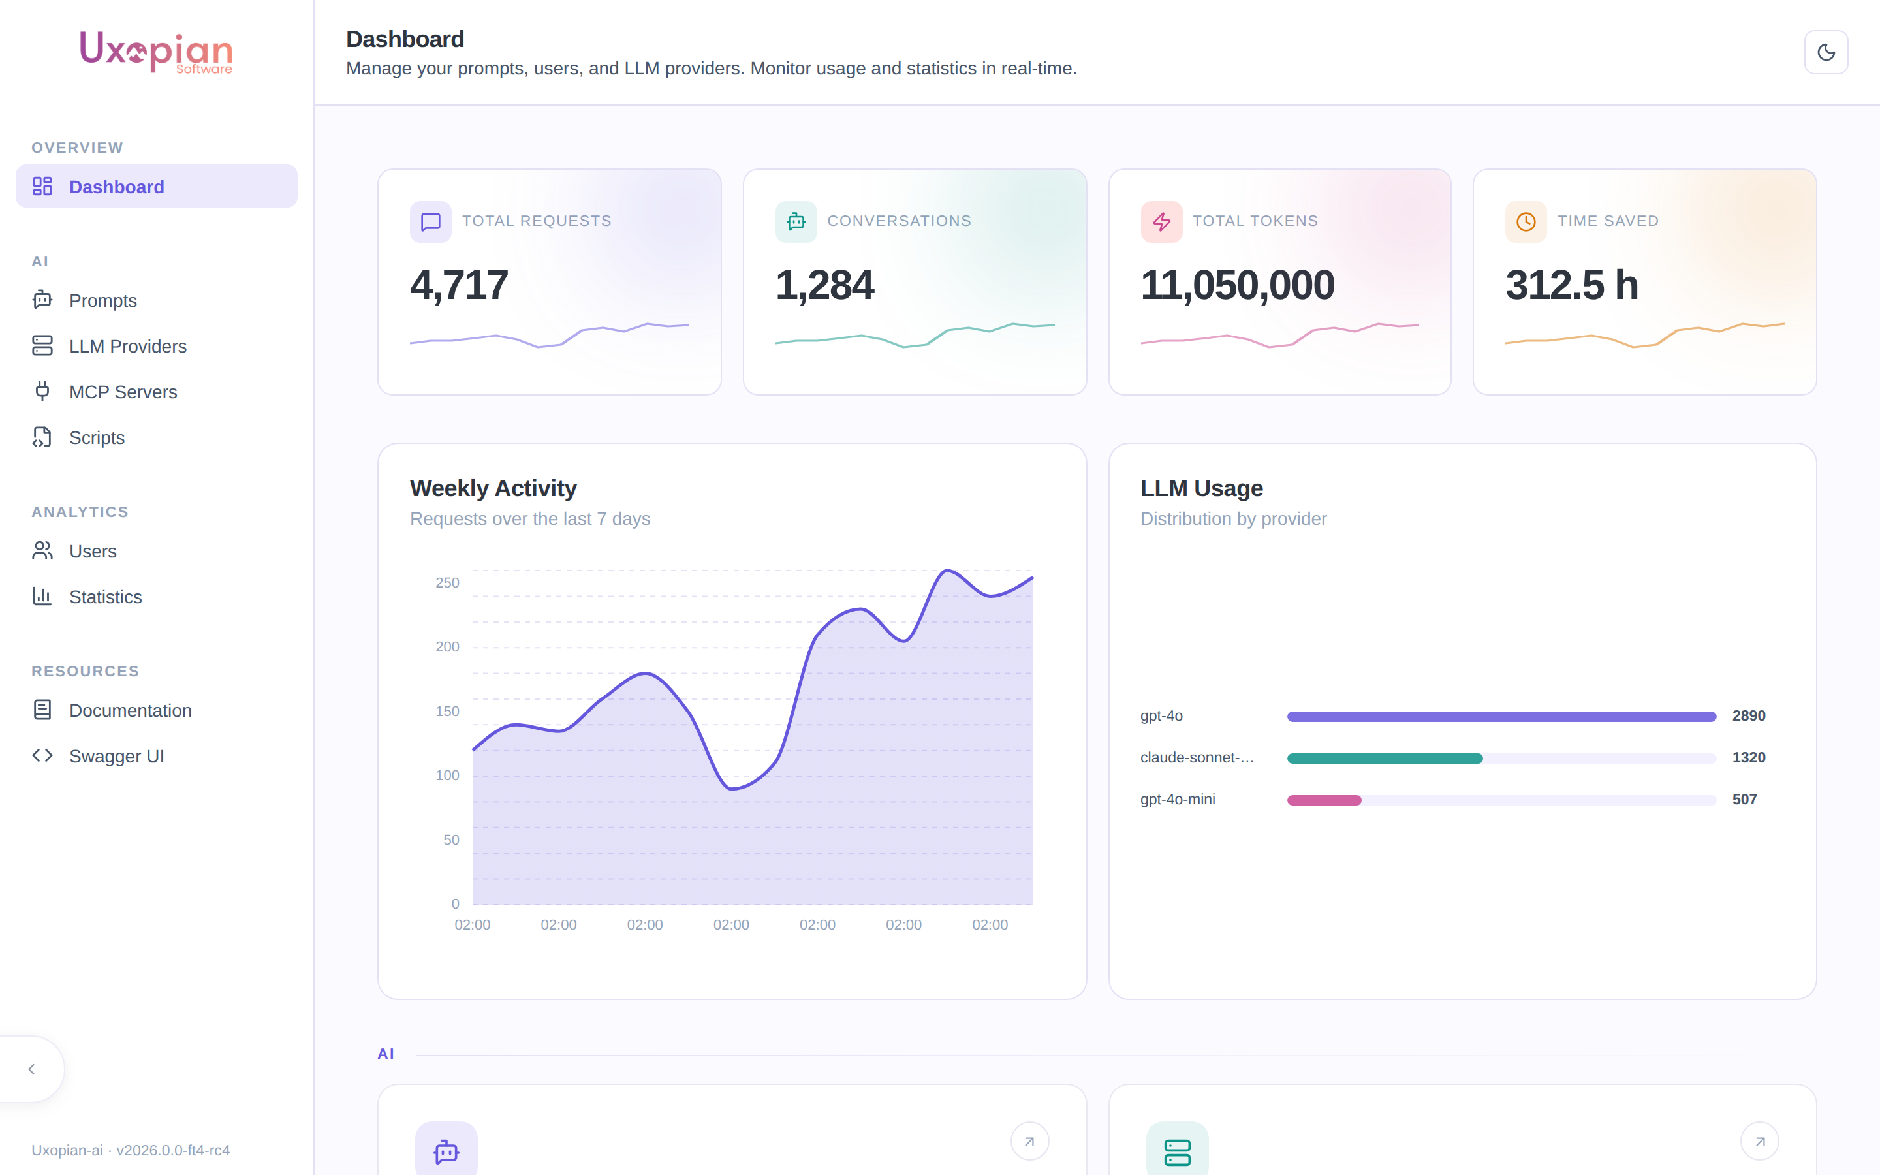The height and width of the screenshot is (1175, 1880).
Task: Click the Uxopian Software logo
Action: click(156, 52)
